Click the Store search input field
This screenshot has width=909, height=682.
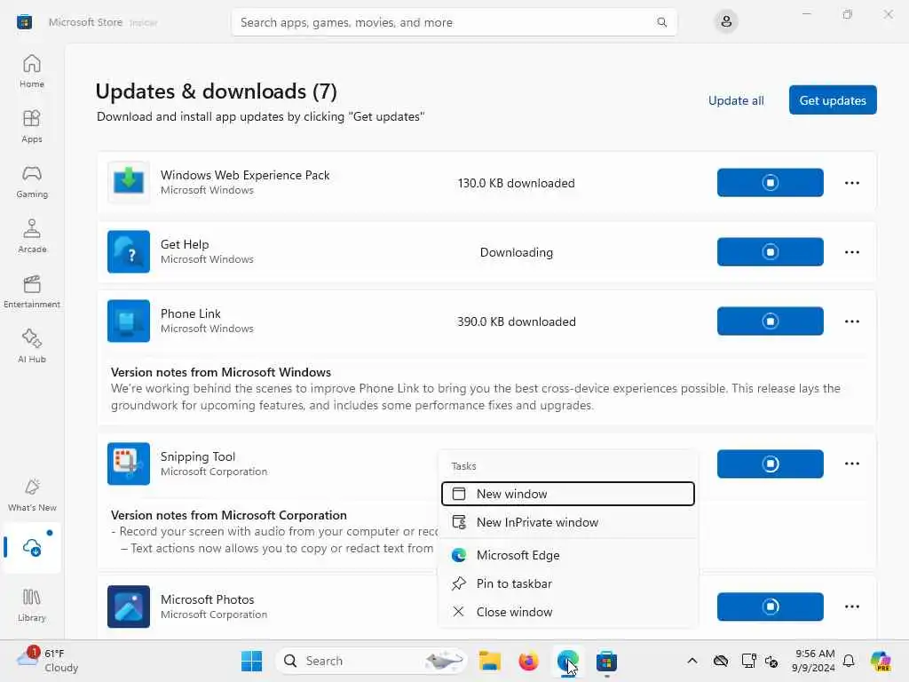[454, 22]
